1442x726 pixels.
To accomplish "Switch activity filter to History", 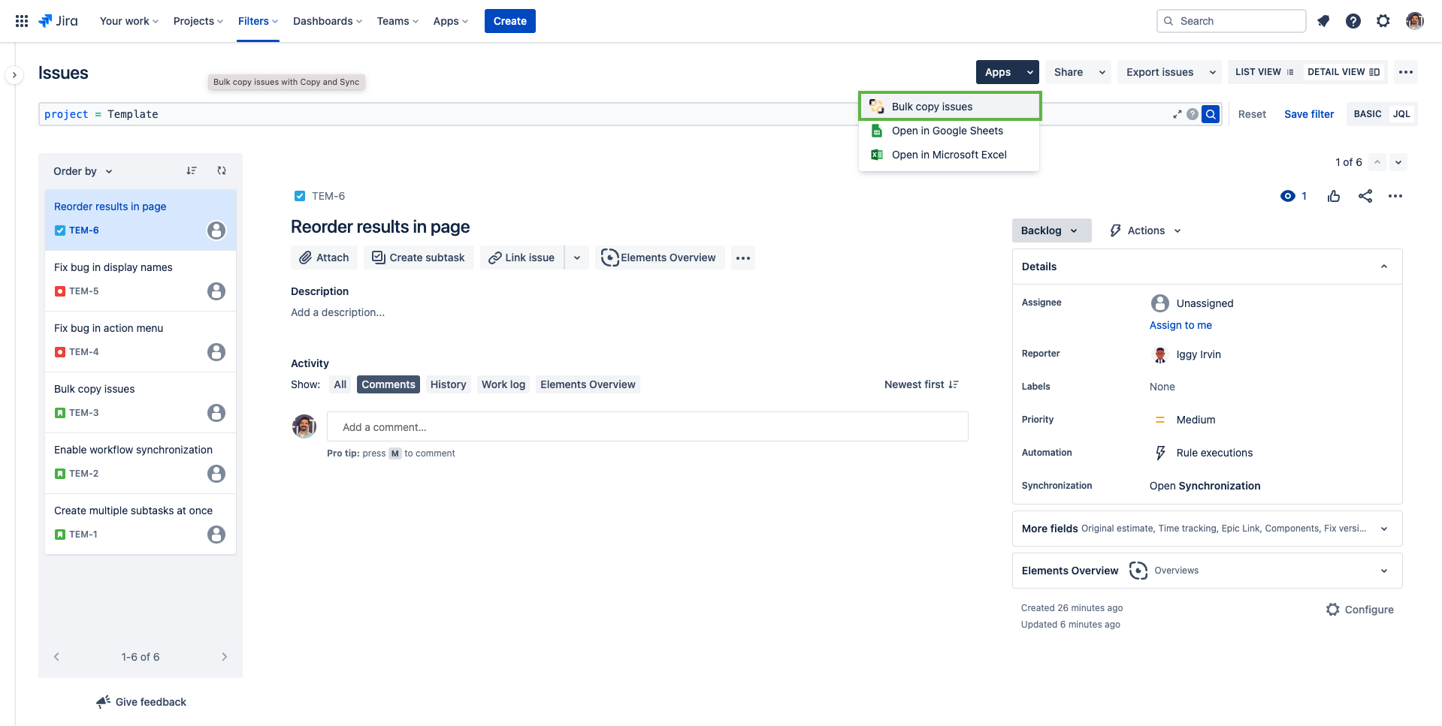I will click(x=448, y=384).
